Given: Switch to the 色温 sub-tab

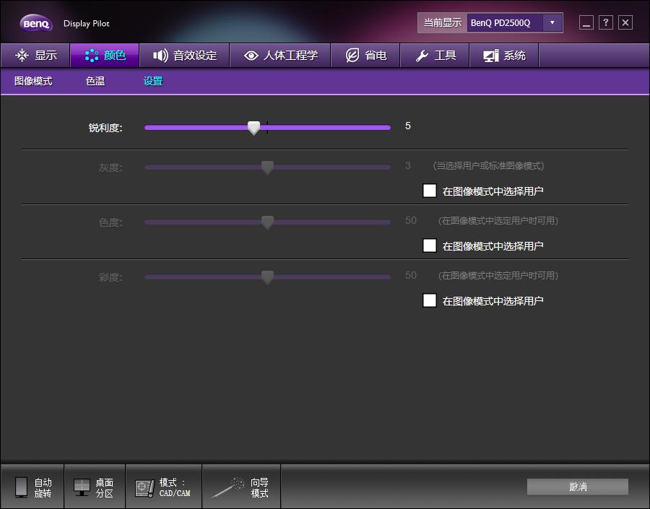Looking at the screenshot, I should click(x=95, y=82).
